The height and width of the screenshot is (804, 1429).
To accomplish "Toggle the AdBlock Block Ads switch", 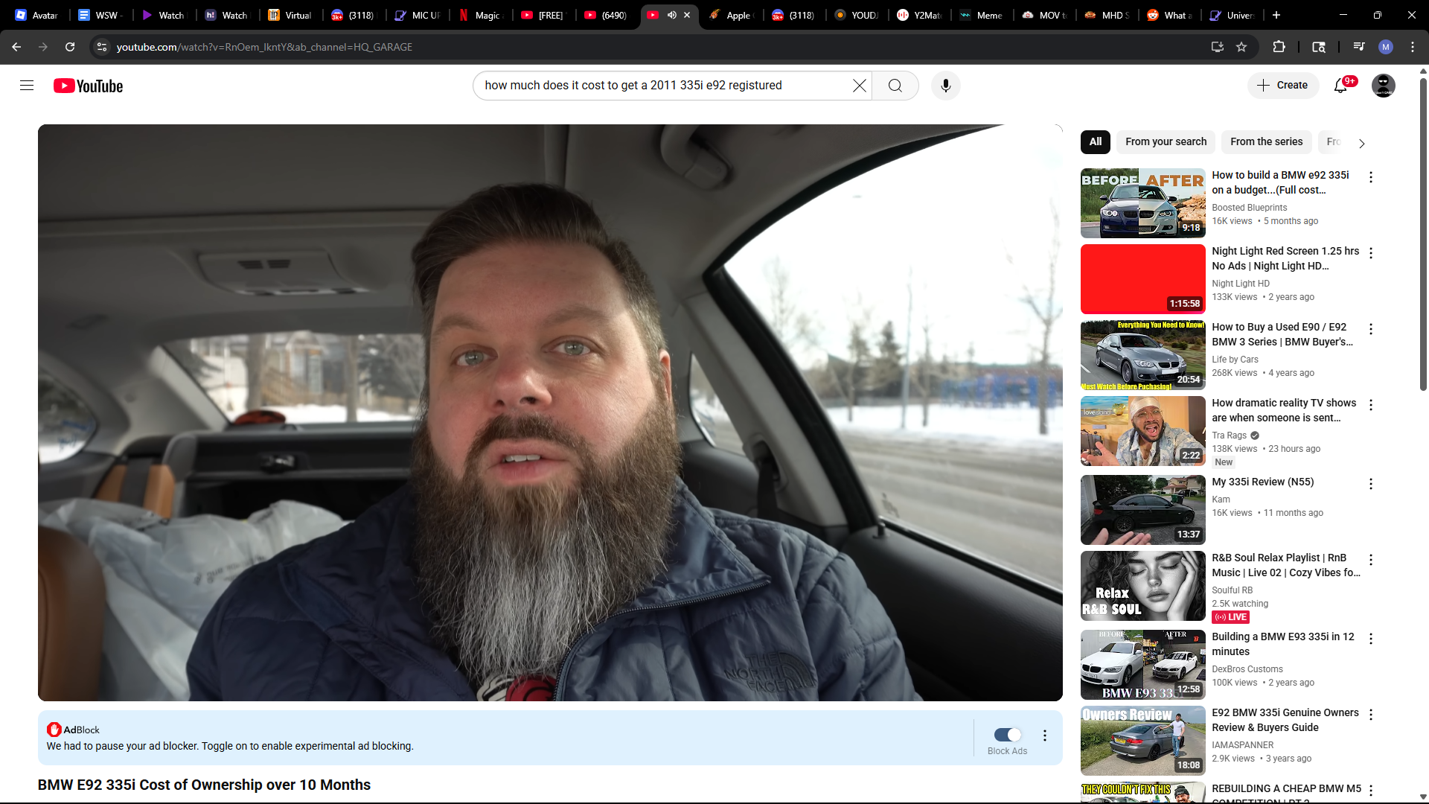I will pos(1007,735).
